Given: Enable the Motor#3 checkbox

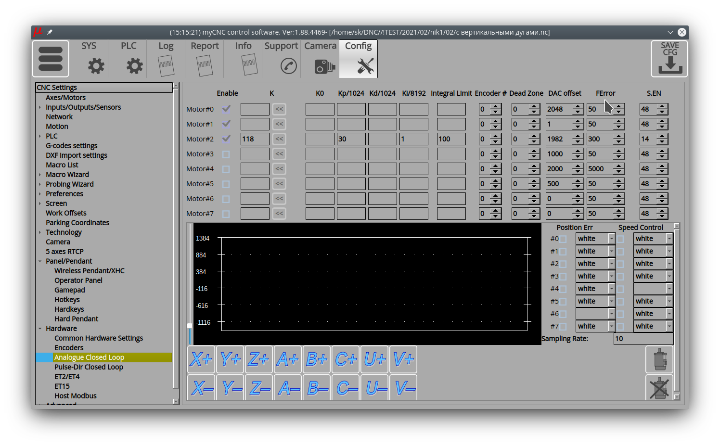Looking at the screenshot, I should point(226,154).
